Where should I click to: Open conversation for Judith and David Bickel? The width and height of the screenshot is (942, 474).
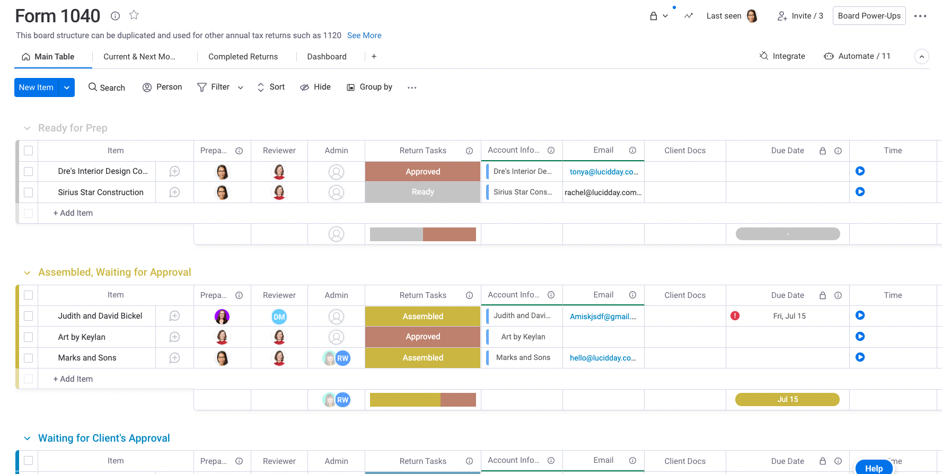click(174, 316)
